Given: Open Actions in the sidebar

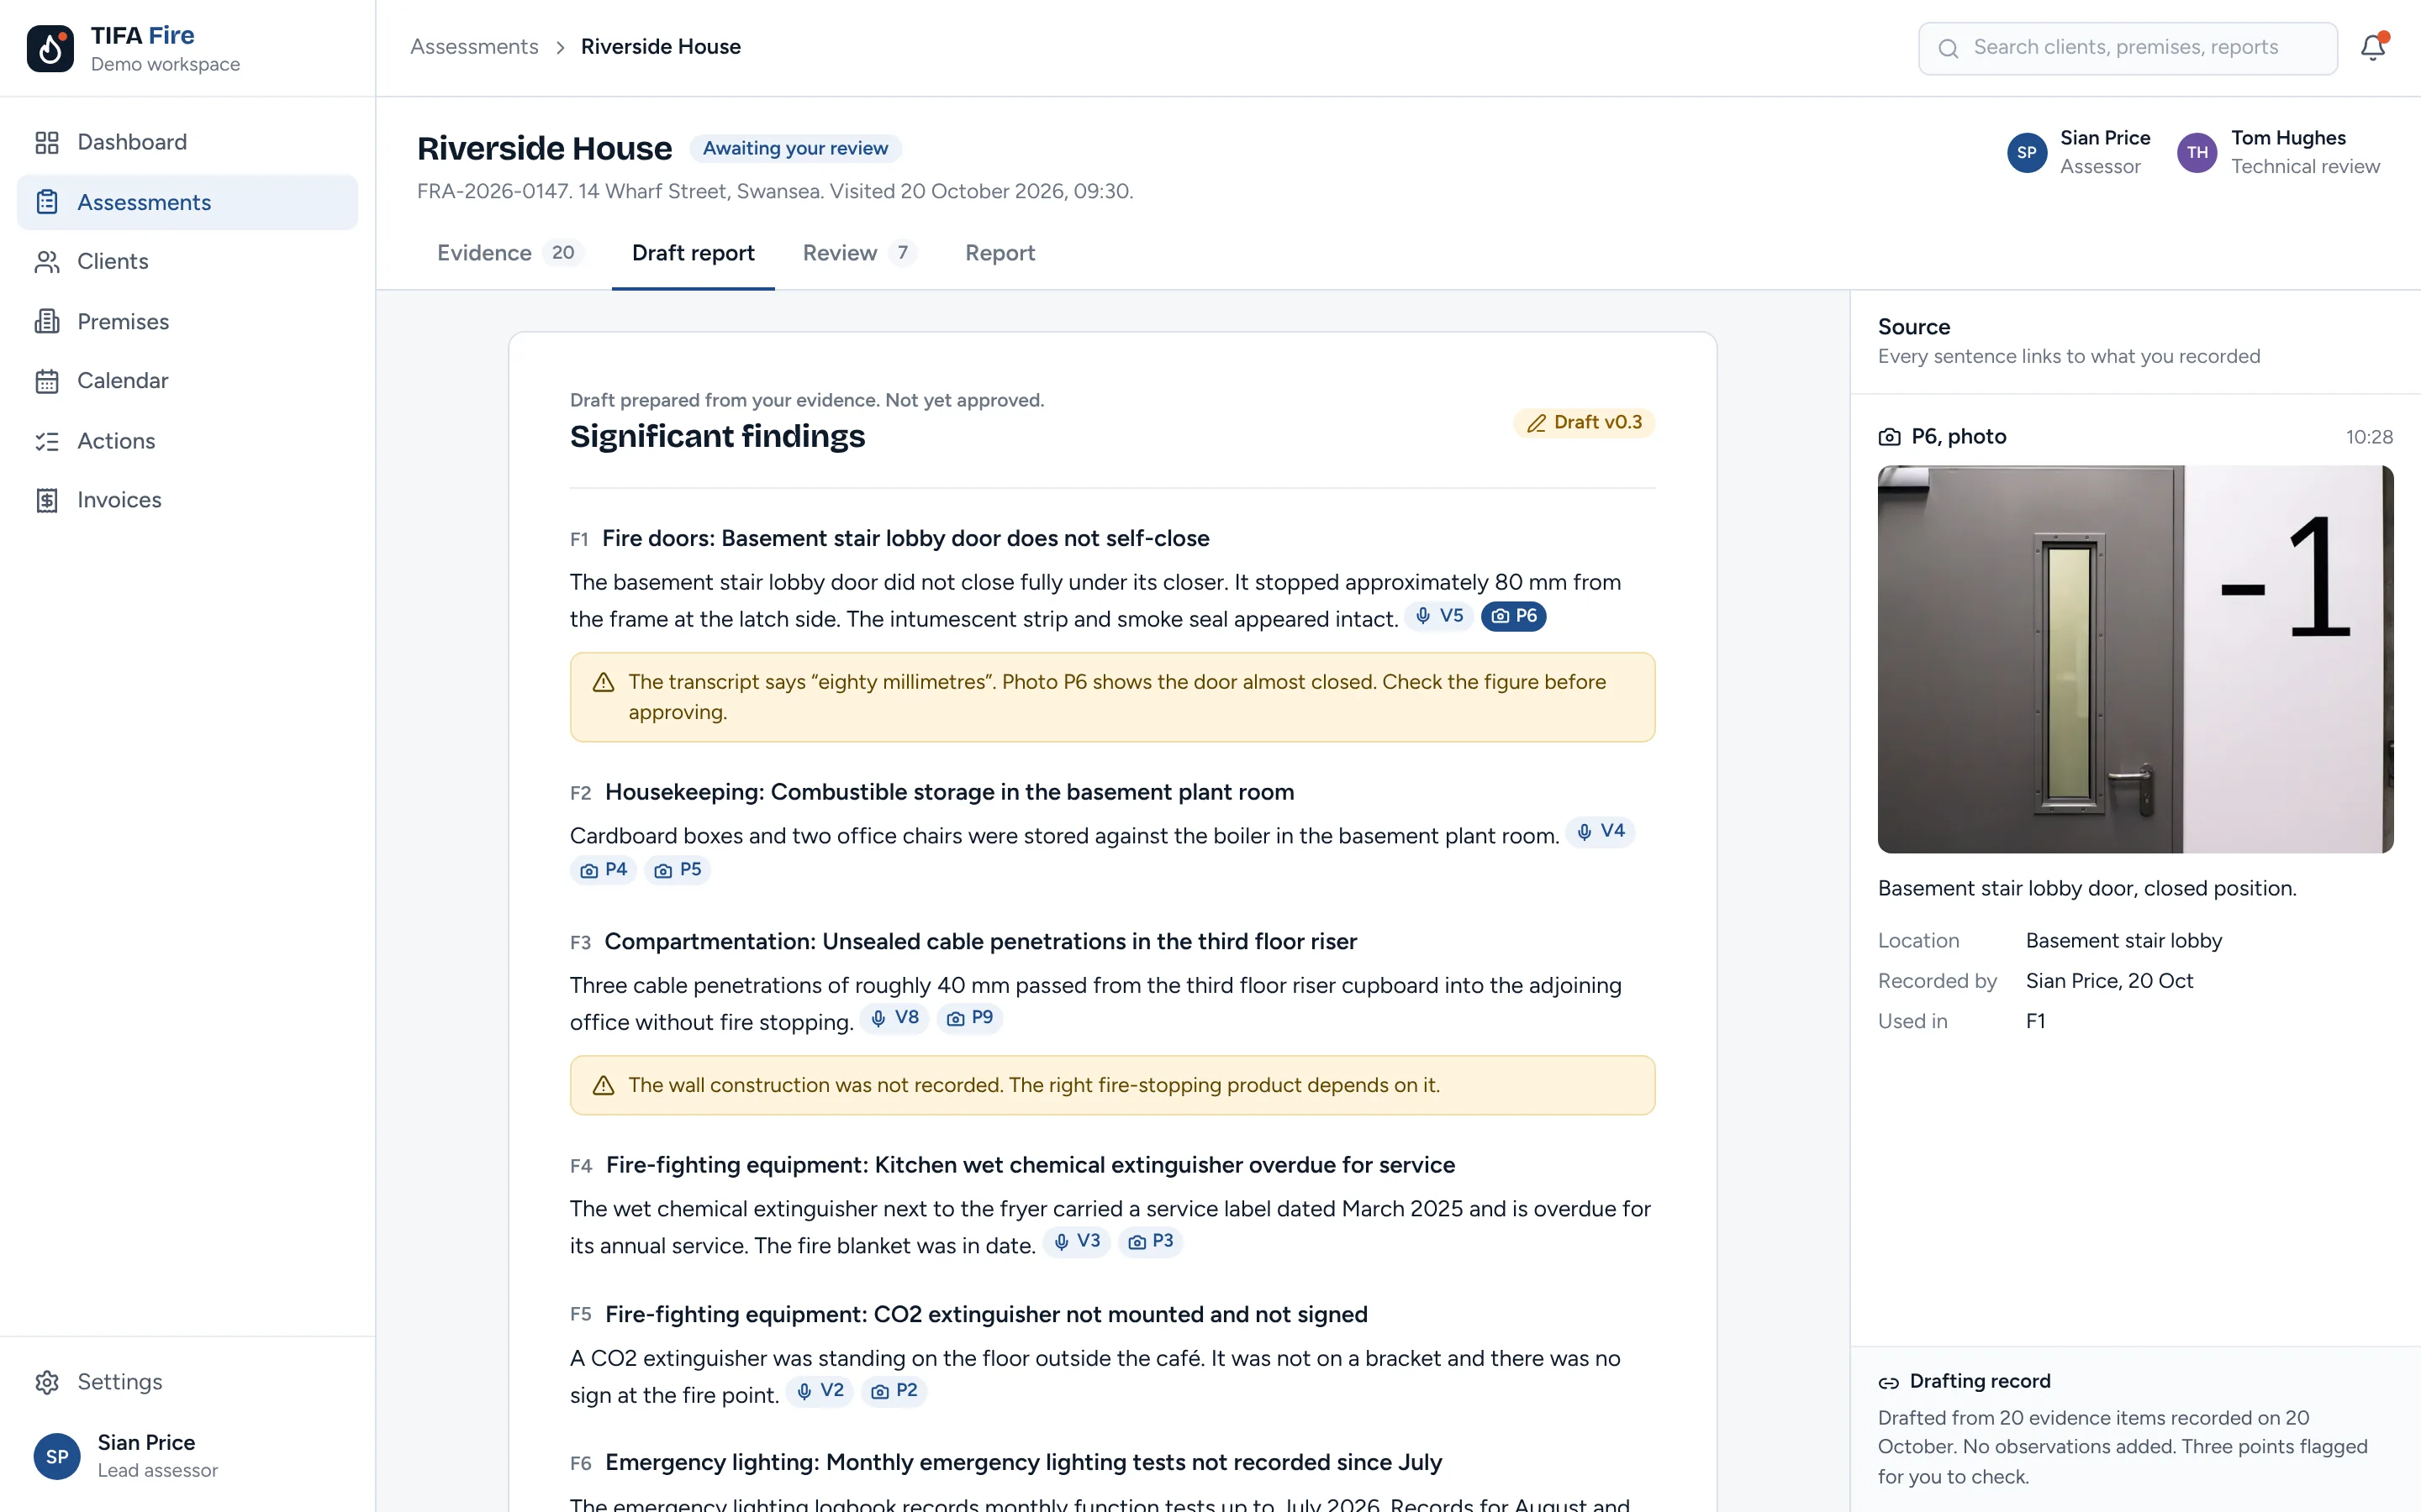Looking at the screenshot, I should (x=187, y=440).
